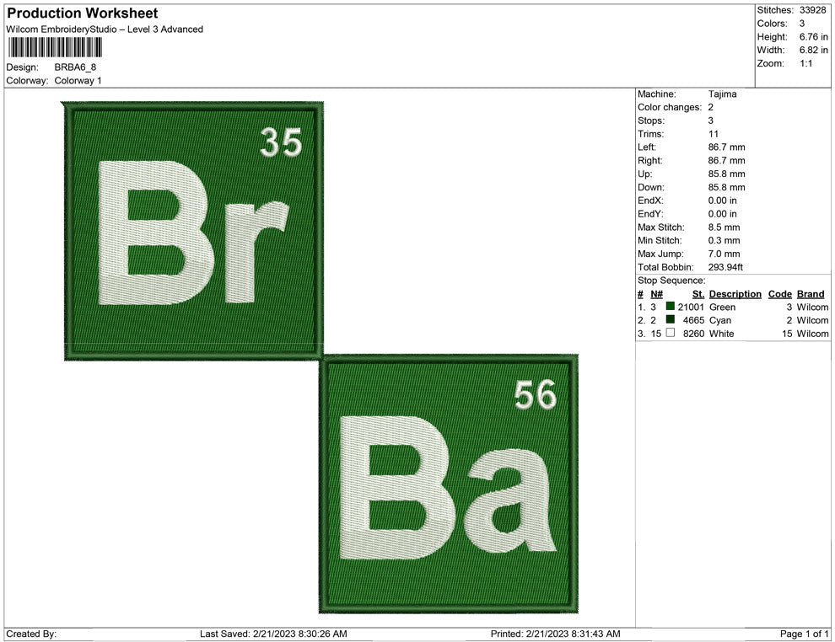This screenshot has height=642, width=835.
Task: Click the 'Max Jump:' value '7.0 mm'
Action: [725, 254]
